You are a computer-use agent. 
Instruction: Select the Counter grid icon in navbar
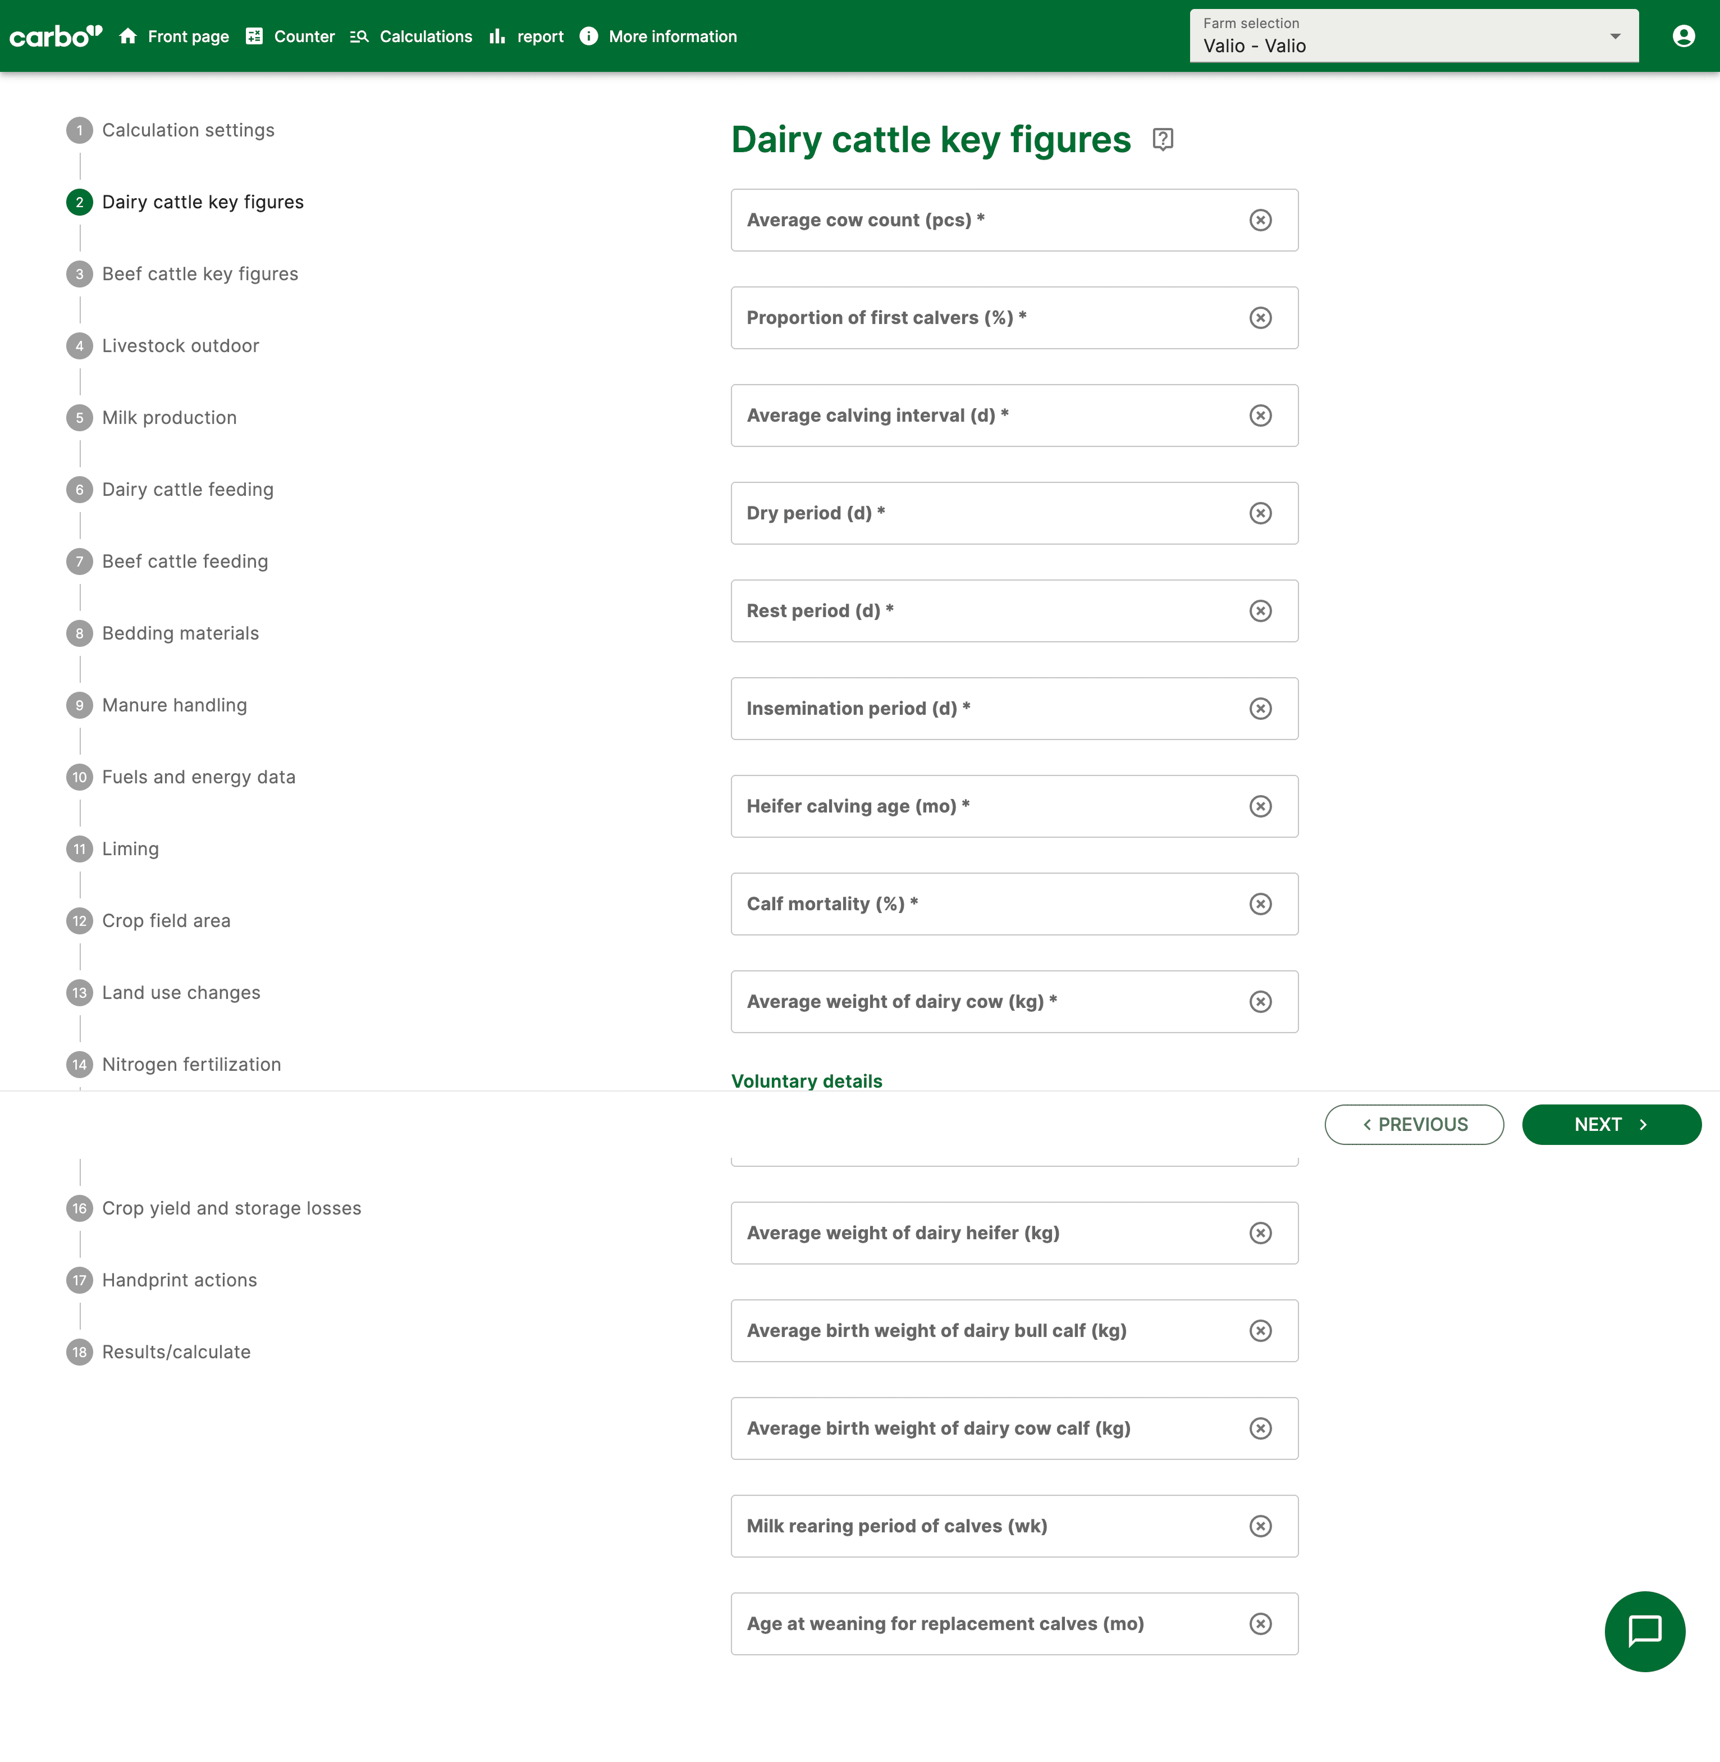pyautogui.click(x=253, y=36)
